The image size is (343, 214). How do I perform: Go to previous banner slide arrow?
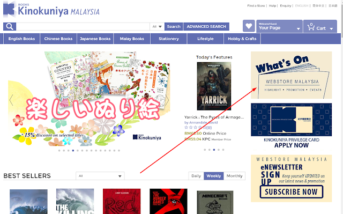(x=11, y=100)
